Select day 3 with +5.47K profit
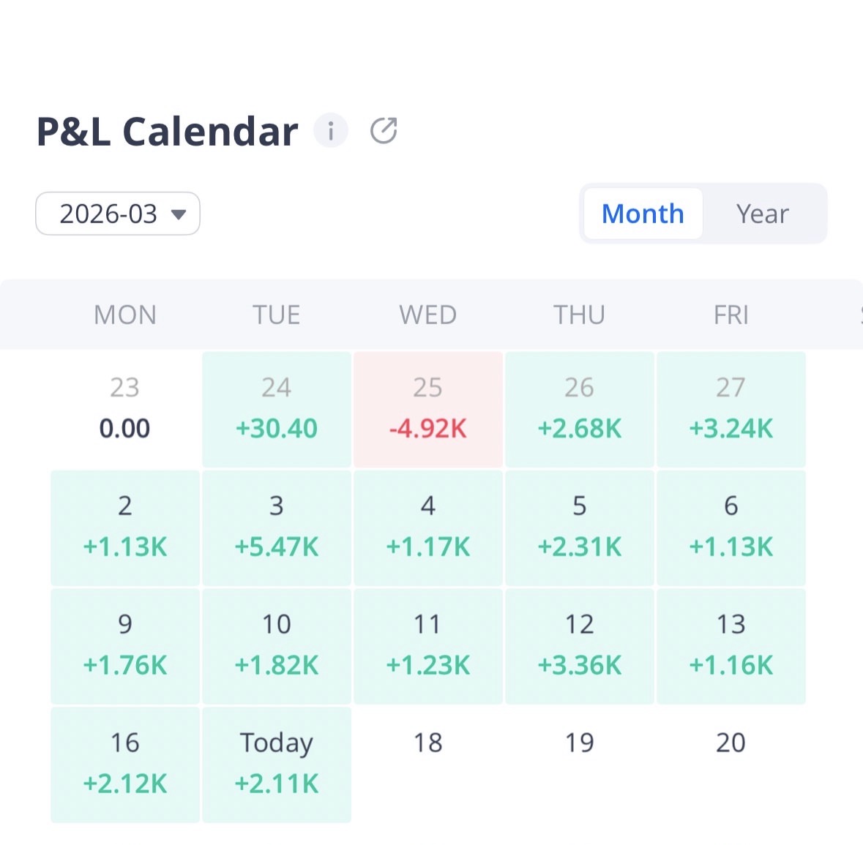Screen dimensions: 863x845 tap(277, 528)
